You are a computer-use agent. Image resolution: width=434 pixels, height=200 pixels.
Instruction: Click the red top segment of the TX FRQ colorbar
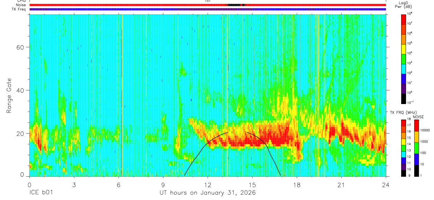point(403,123)
